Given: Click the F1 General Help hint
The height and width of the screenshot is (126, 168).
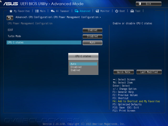Looking at the screenshot, I should pyautogui.click(x=123, y=92).
